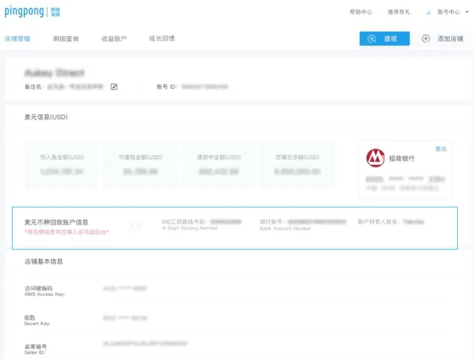Open the 帮助中心 link

pyautogui.click(x=361, y=12)
